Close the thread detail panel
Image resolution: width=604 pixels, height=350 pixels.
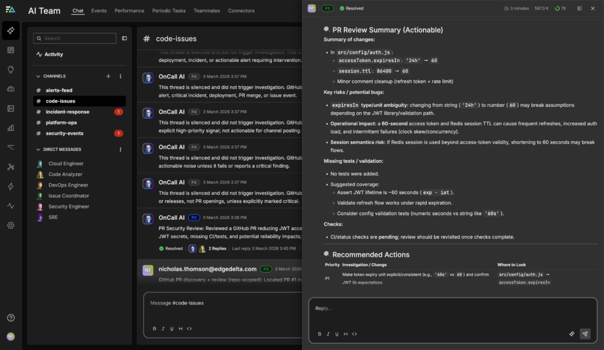tap(593, 8)
